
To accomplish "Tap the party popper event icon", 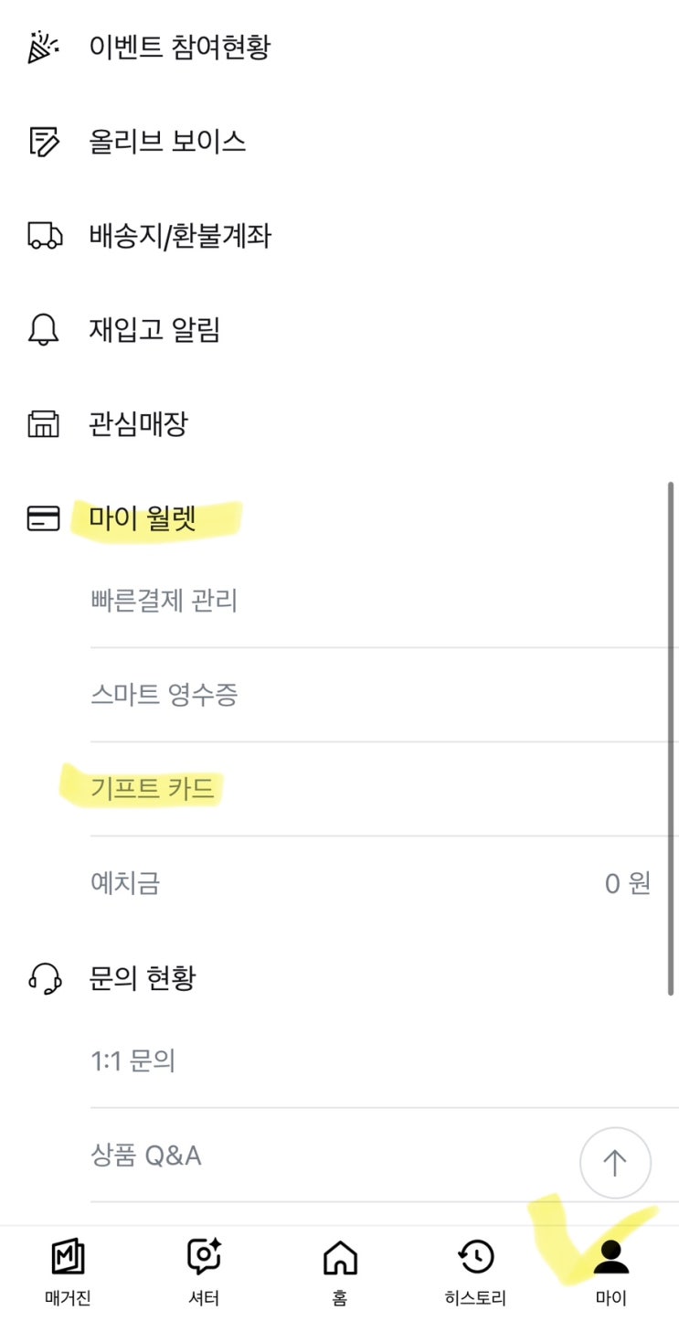I will [x=44, y=47].
